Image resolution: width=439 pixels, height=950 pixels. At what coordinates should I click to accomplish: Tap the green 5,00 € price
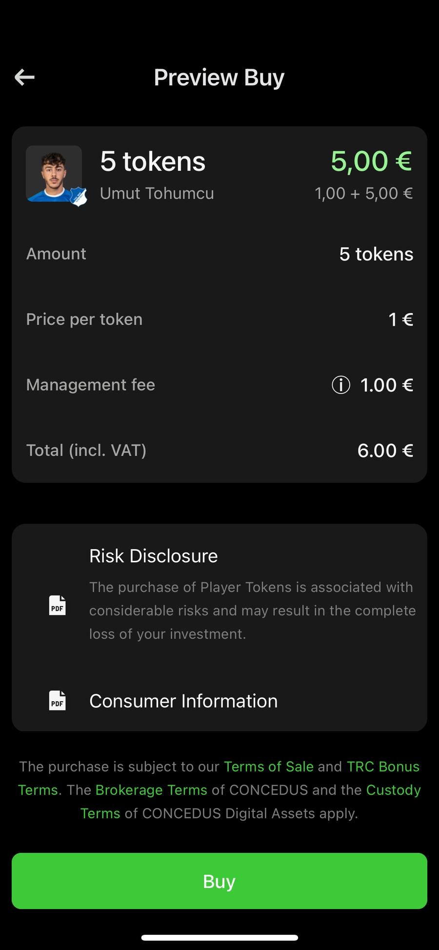tap(371, 161)
